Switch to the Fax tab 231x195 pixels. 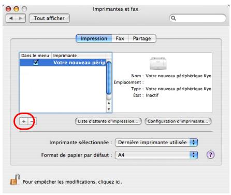pos(120,38)
